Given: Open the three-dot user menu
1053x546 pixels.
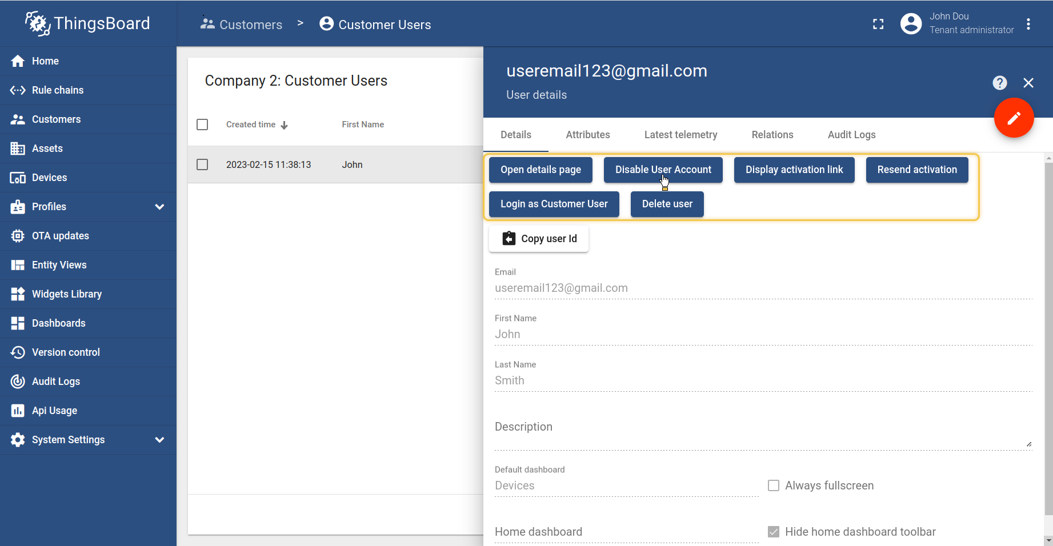Looking at the screenshot, I should [x=1028, y=24].
